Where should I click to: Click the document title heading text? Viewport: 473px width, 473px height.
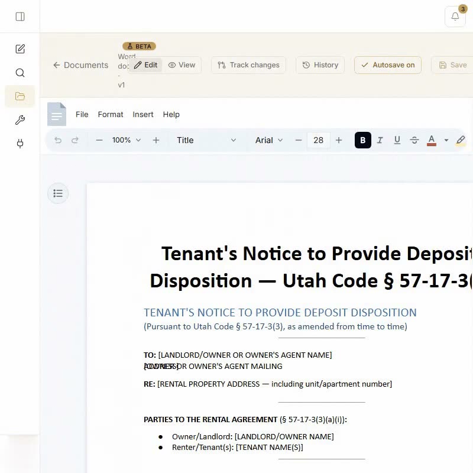tap(311, 267)
